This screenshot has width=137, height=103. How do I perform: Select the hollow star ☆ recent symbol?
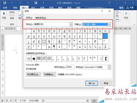29,58
